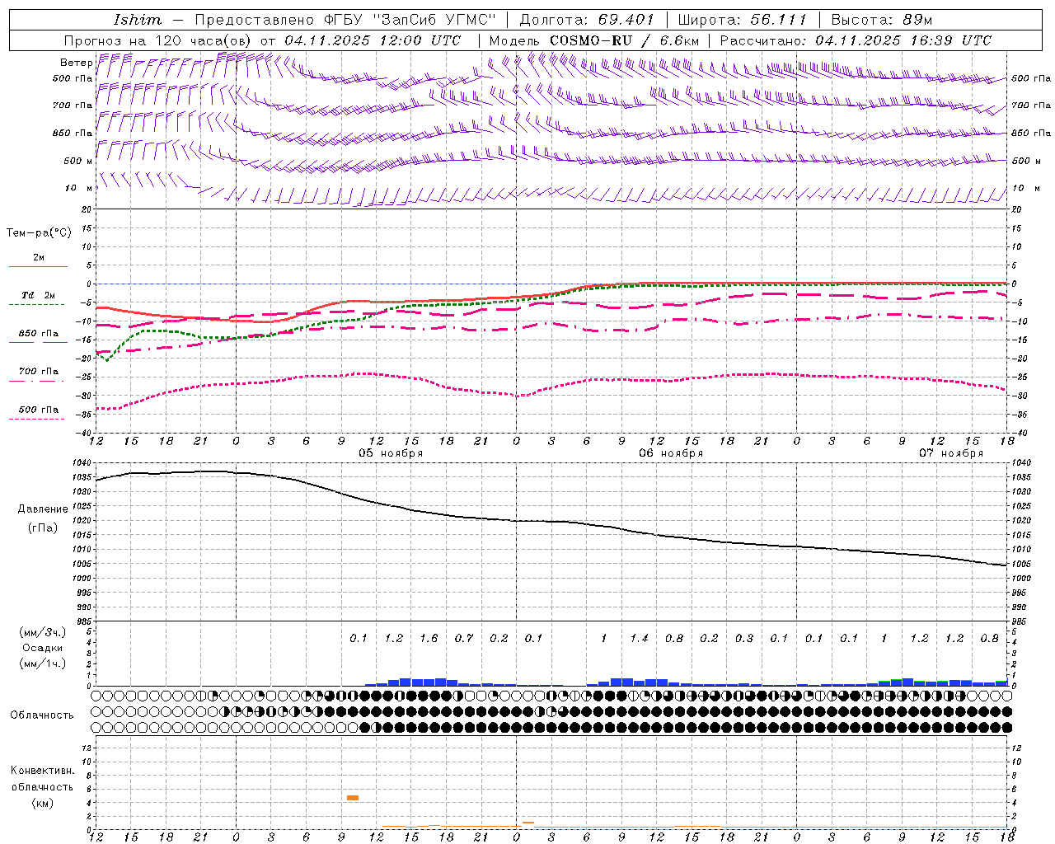Image resolution: width=1055 pixels, height=844 pixels.
Task: Click the (км) unit under convective cloud label
Action: [42, 804]
